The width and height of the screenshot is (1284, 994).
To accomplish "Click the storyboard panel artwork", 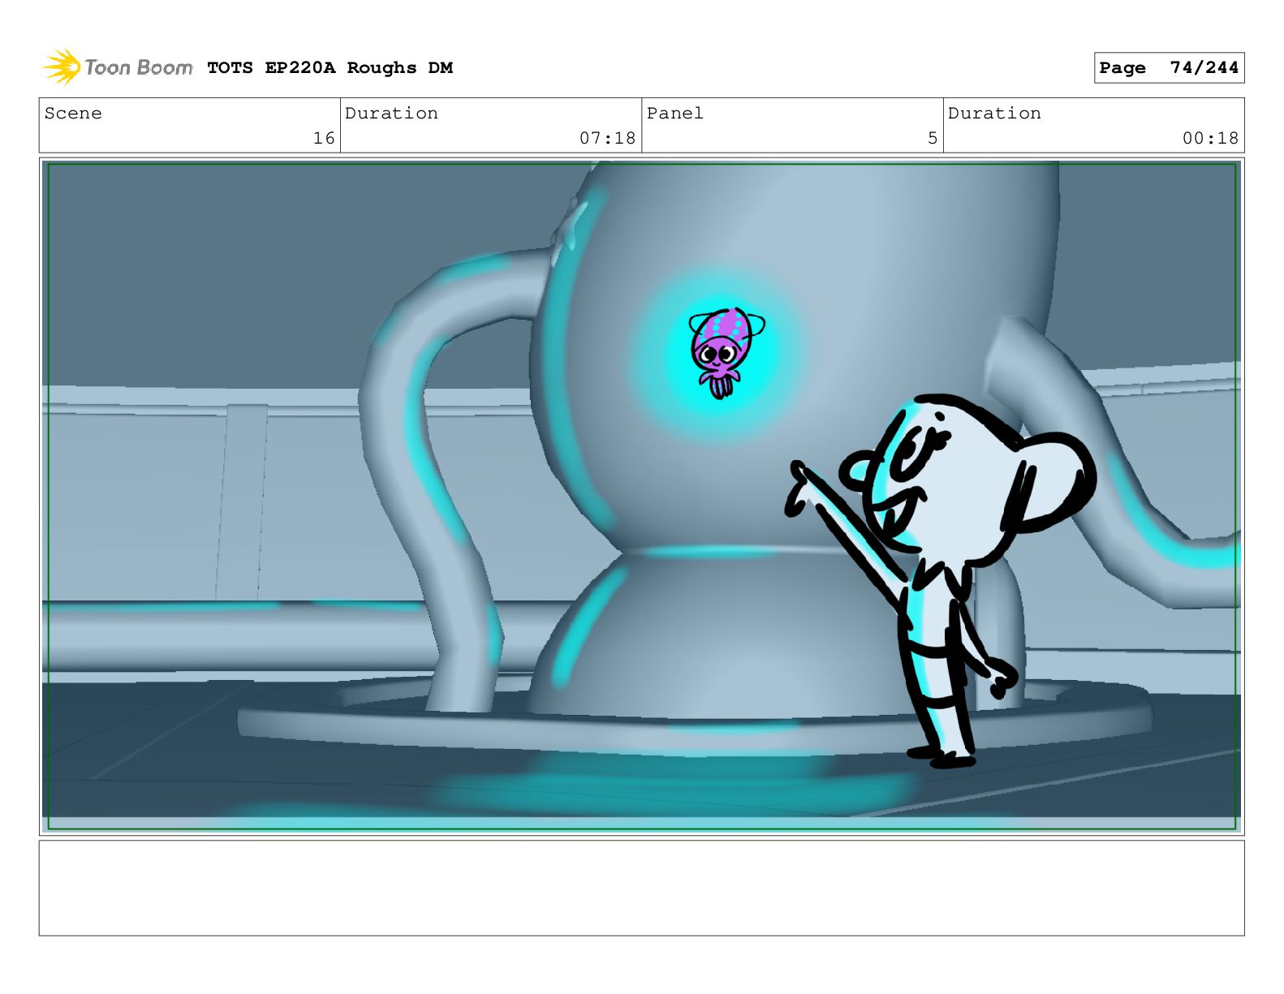I will coord(641,497).
